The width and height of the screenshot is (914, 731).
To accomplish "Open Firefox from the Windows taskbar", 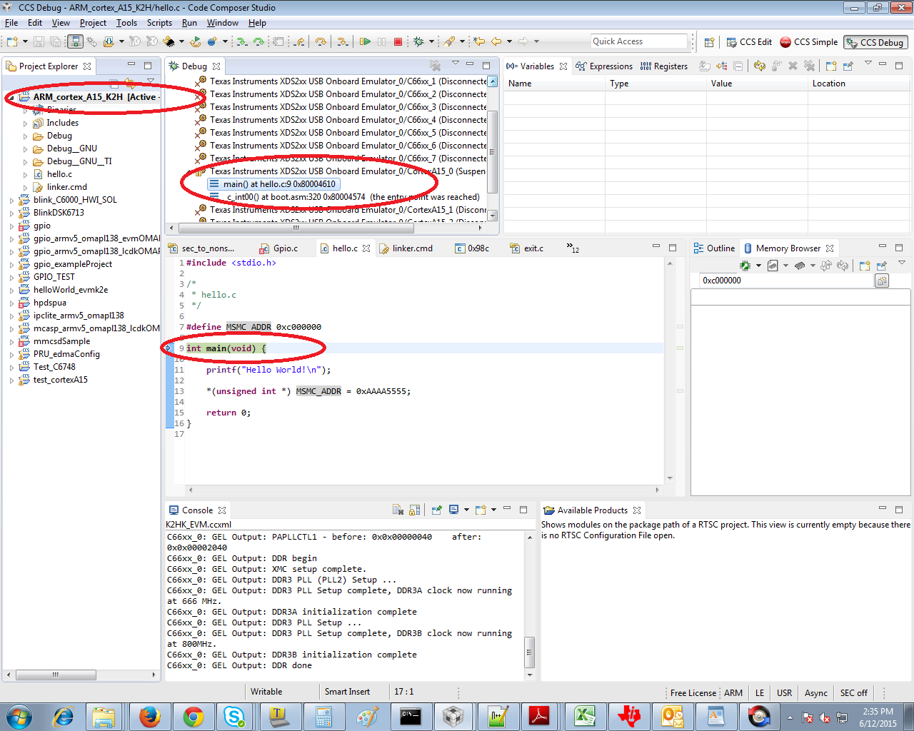I will point(149,716).
